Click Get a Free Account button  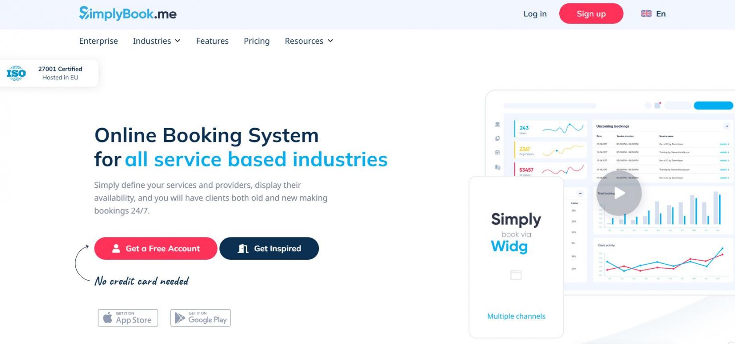tap(156, 249)
